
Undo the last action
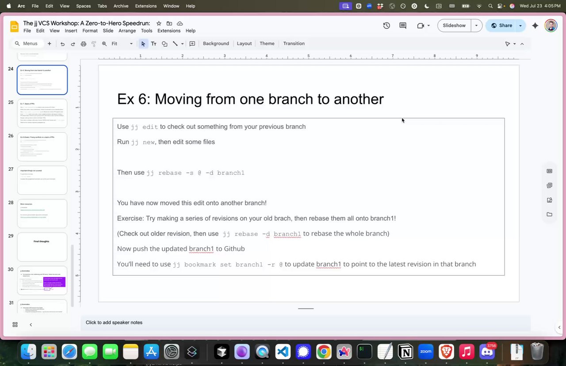point(62,44)
